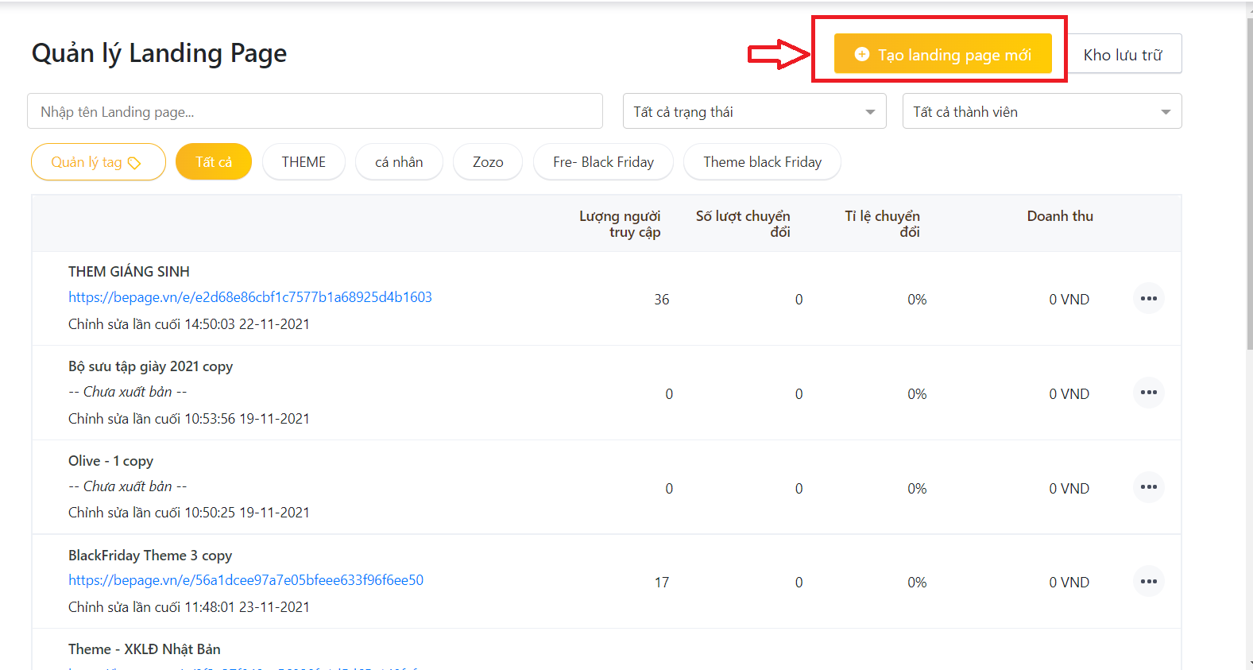This screenshot has height=670, width=1253.
Task: Filter by the THEME tag
Action: [x=304, y=162]
